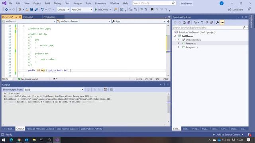Open the InitDemo project navigation dropdown
Screen dimensions: 255x143
click(x=29, y=21)
